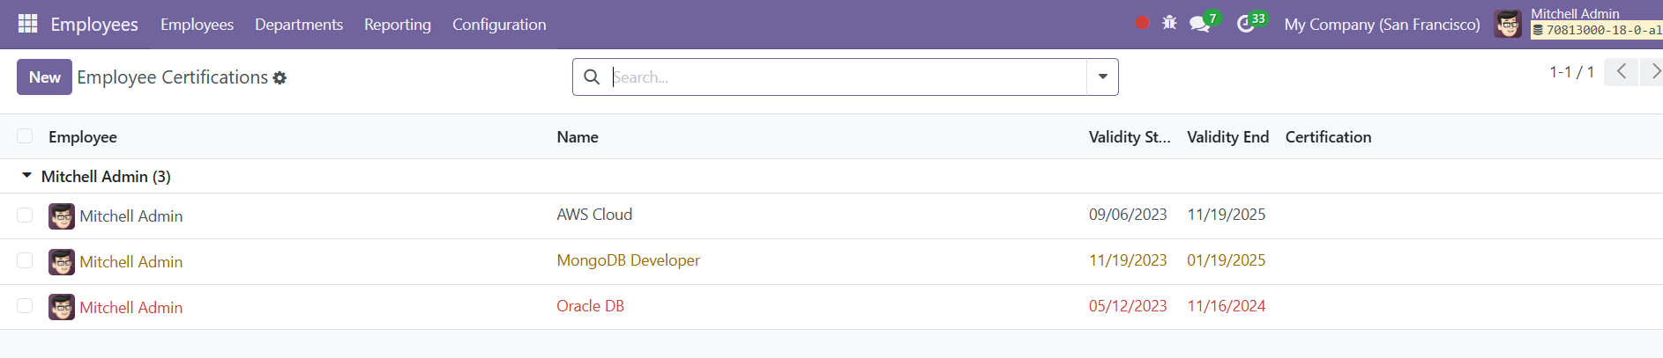Open the My Company (San Francisco) switcher
1663x358 pixels.
point(1382,25)
